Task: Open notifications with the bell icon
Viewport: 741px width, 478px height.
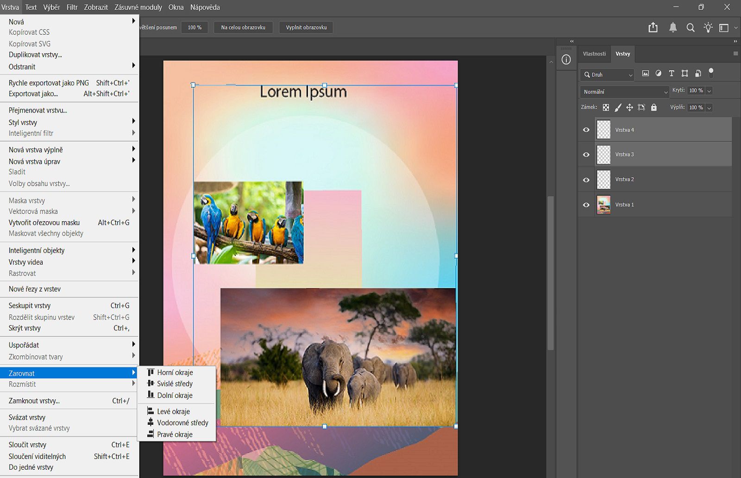Action: 673,28
